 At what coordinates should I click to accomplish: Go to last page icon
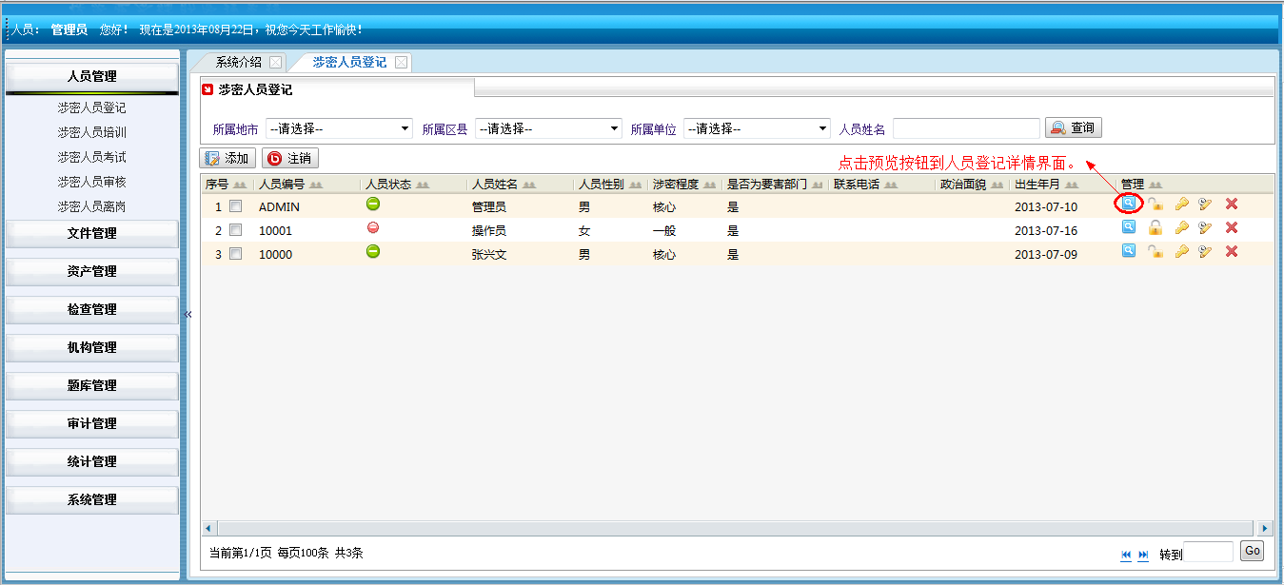[1143, 555]
